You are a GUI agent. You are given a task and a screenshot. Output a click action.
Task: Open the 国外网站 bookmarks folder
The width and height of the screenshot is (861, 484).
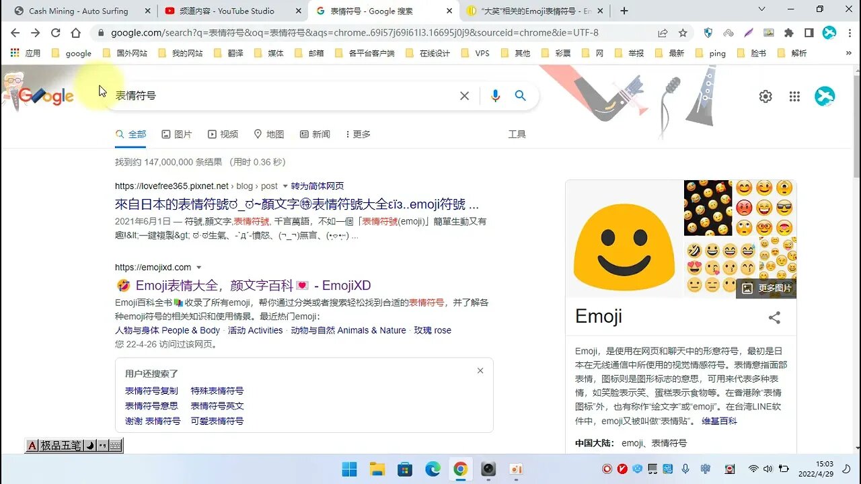pos(125,53)
